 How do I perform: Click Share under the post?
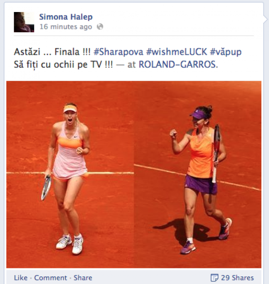(x=83, y=278)
